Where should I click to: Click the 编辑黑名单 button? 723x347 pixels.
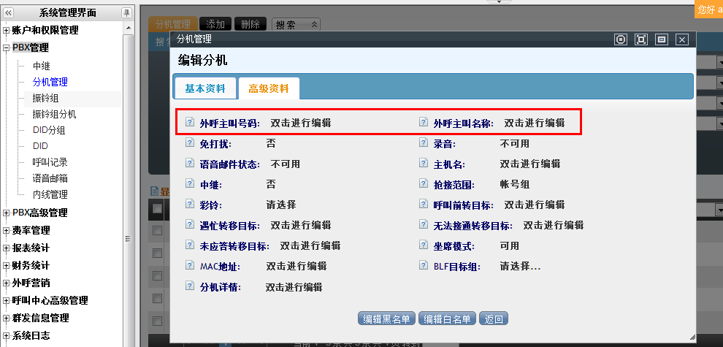click(387, 319)
